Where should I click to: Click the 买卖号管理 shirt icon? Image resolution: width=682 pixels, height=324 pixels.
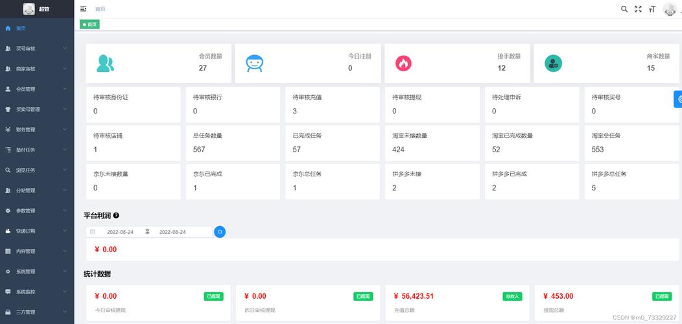point(8,110)
